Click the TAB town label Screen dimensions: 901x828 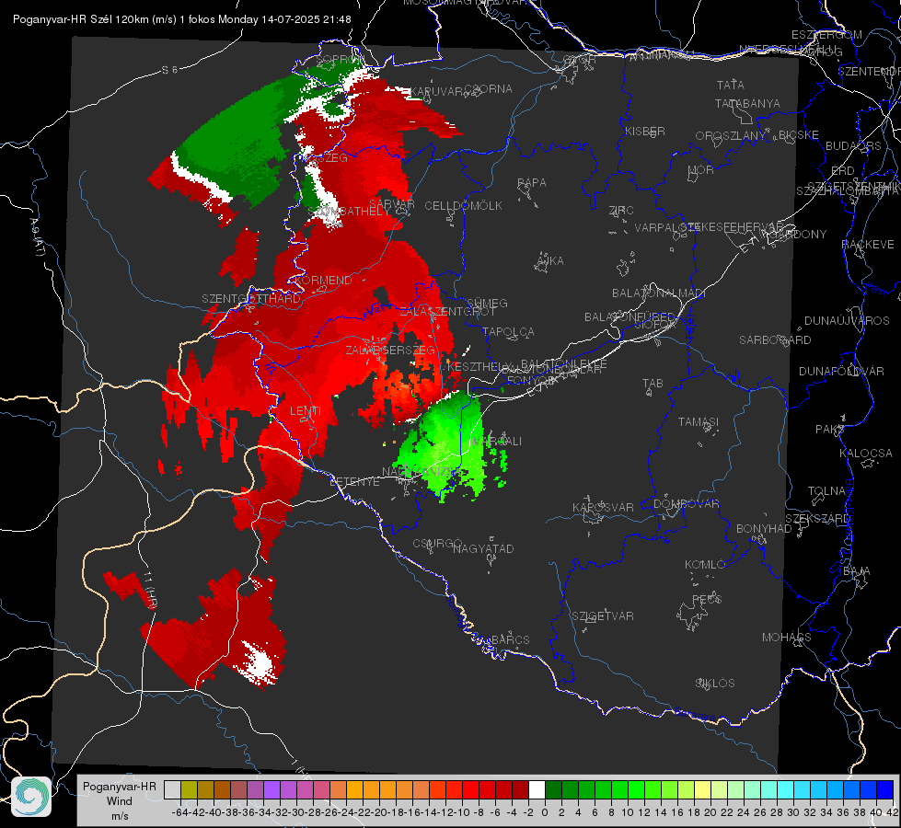point(653,384)
